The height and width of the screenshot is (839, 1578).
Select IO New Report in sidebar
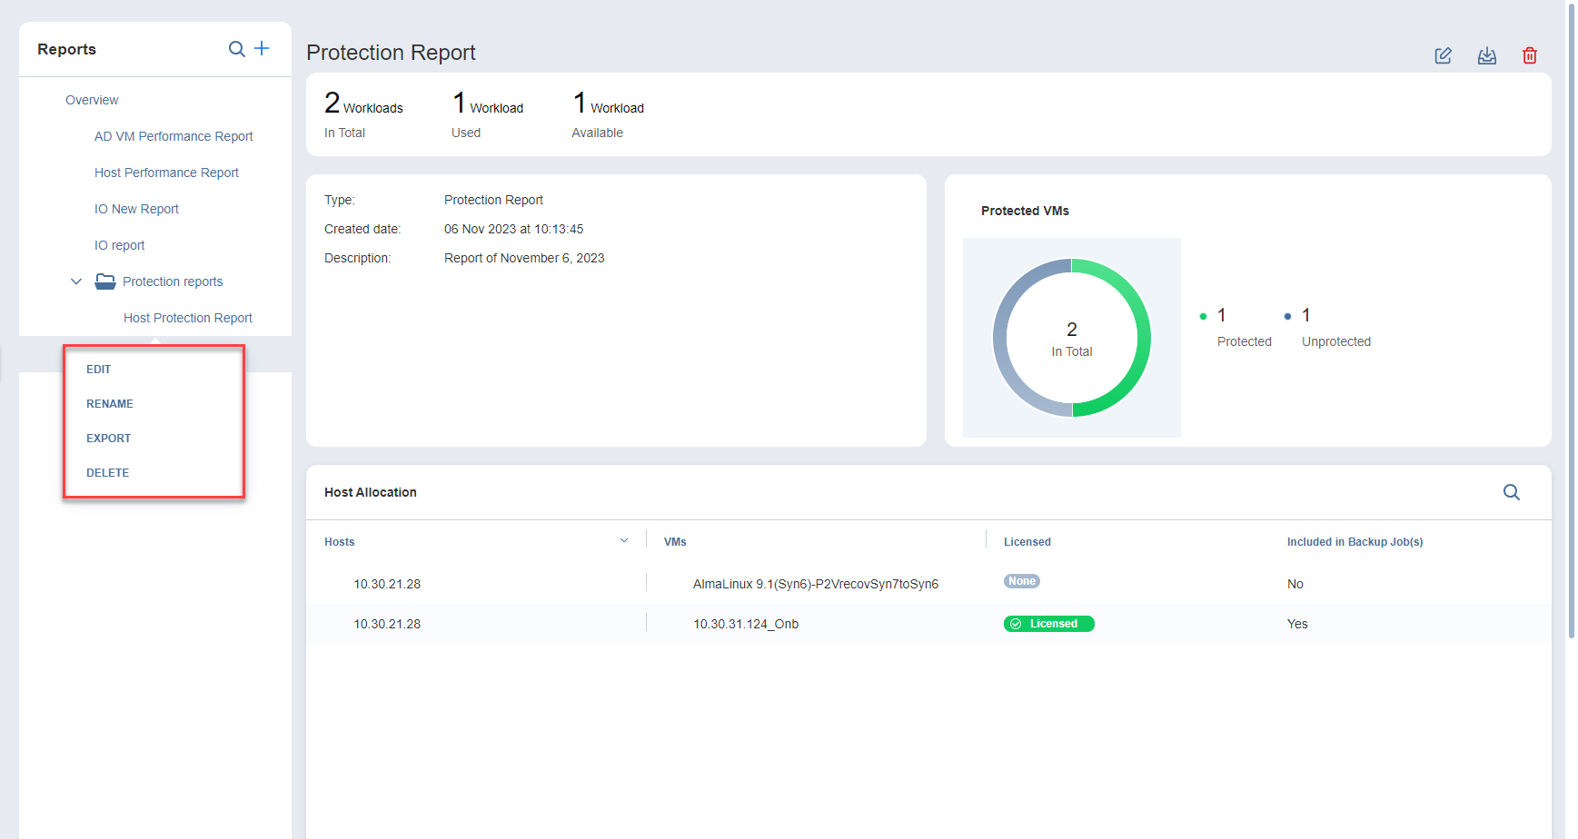pos(136,209)
